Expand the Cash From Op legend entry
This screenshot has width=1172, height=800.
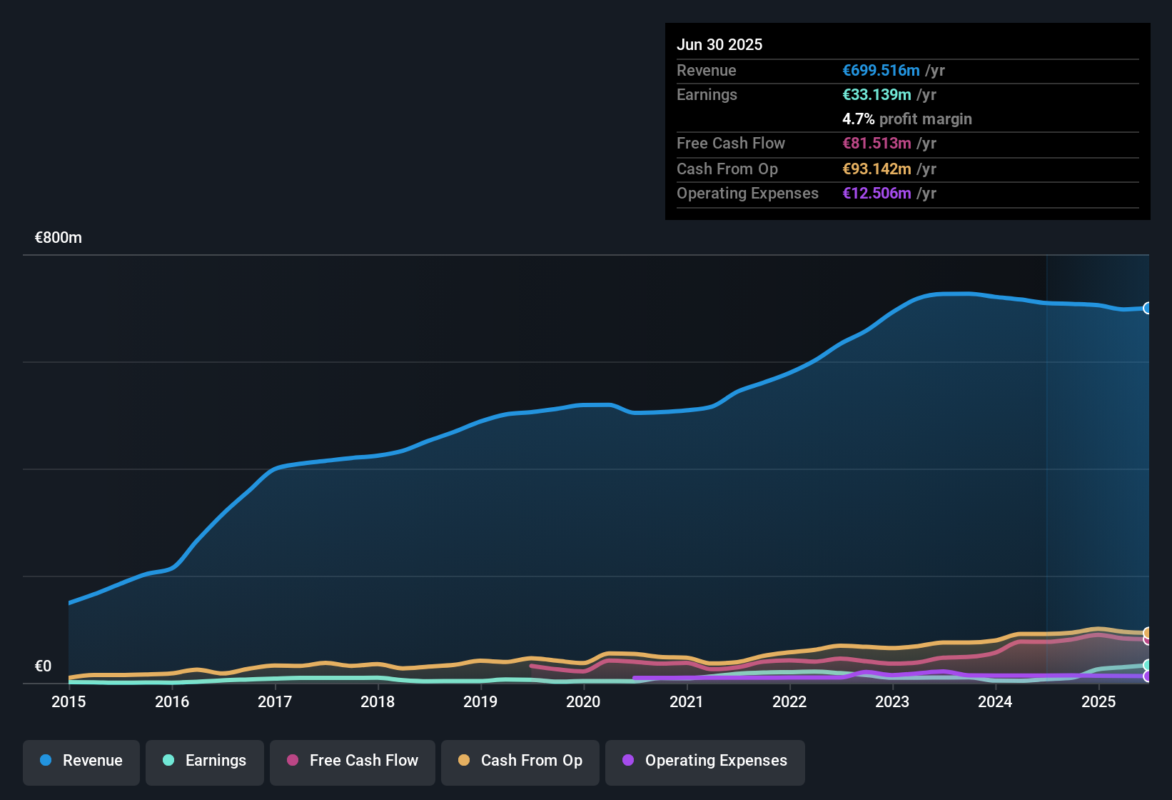(520, 762)
